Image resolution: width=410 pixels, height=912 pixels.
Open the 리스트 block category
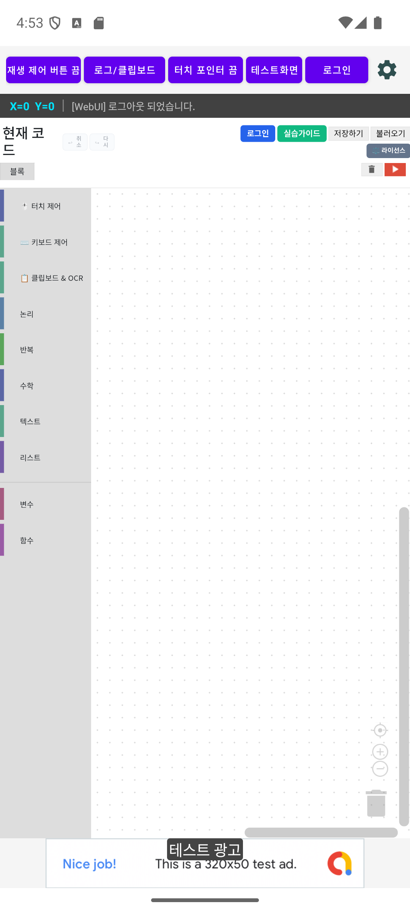click(46, 458)
